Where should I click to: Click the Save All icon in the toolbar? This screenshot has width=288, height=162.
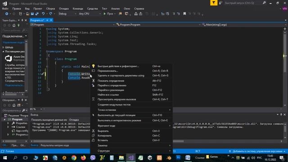coord(37,14)
